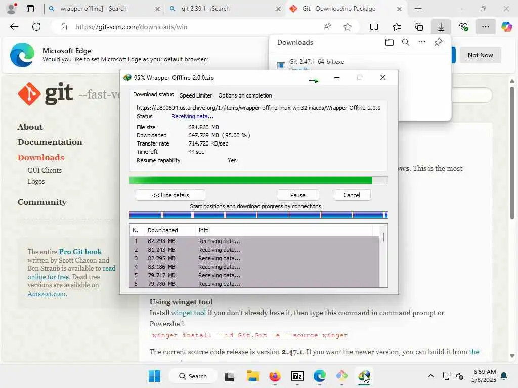This screenshot has width=518, height=388.
Task: Close the Git - Downloading Package tab
Action: [399, 9]
